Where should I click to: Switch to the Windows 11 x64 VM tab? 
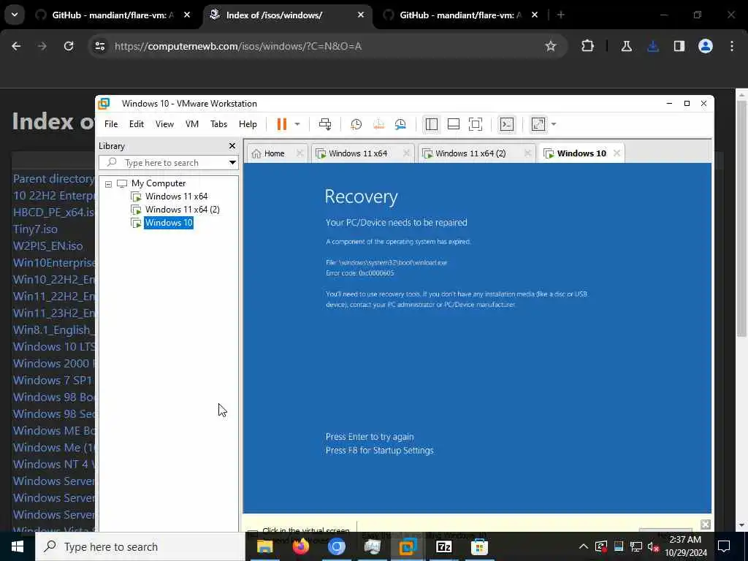pyautogui.click(x=356, y=153)
